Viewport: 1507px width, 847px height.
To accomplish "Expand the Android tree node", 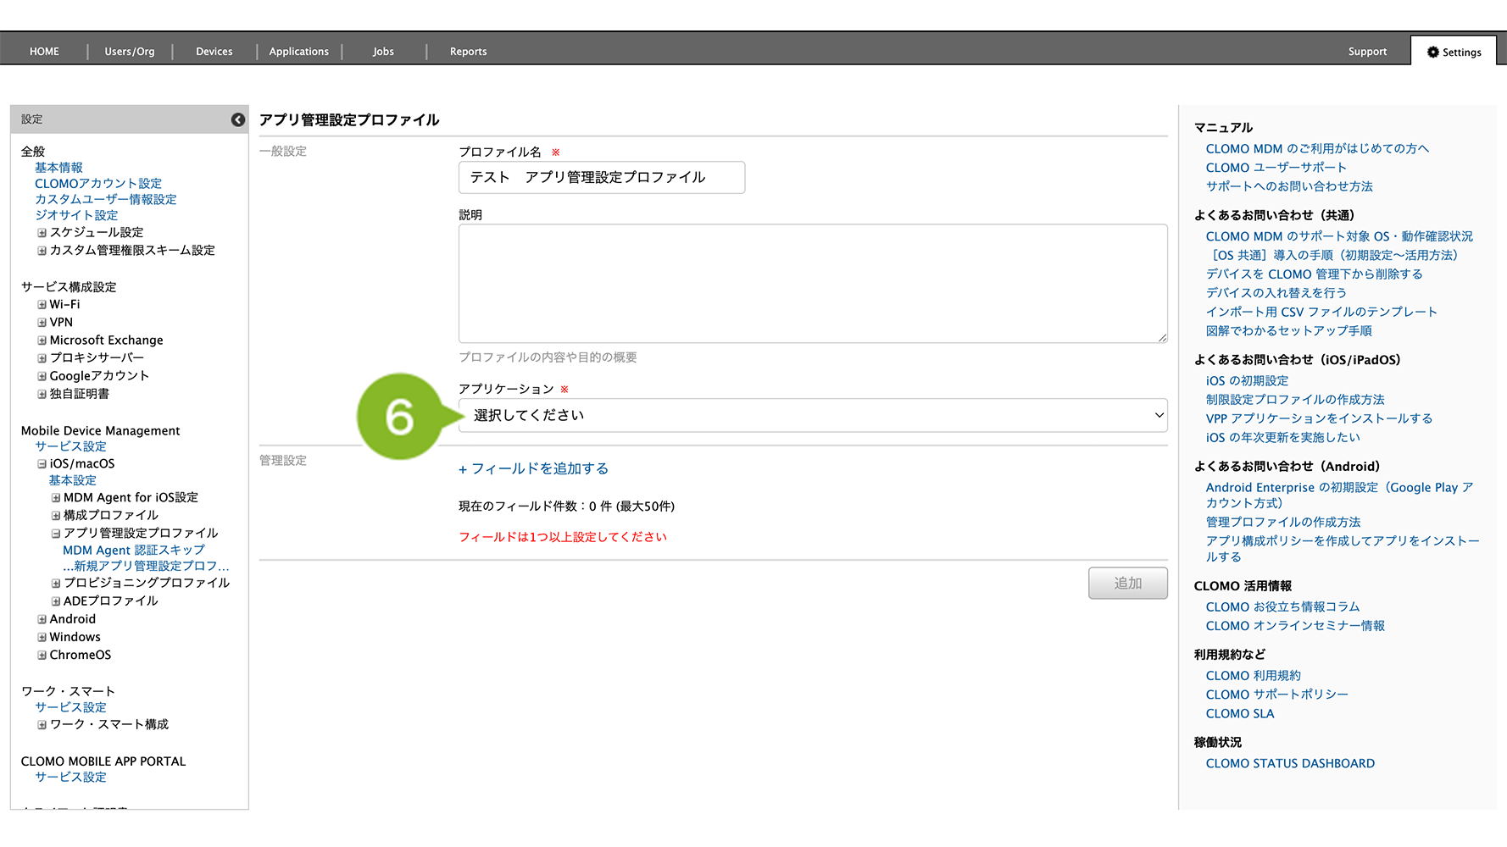I will [42, 619].
